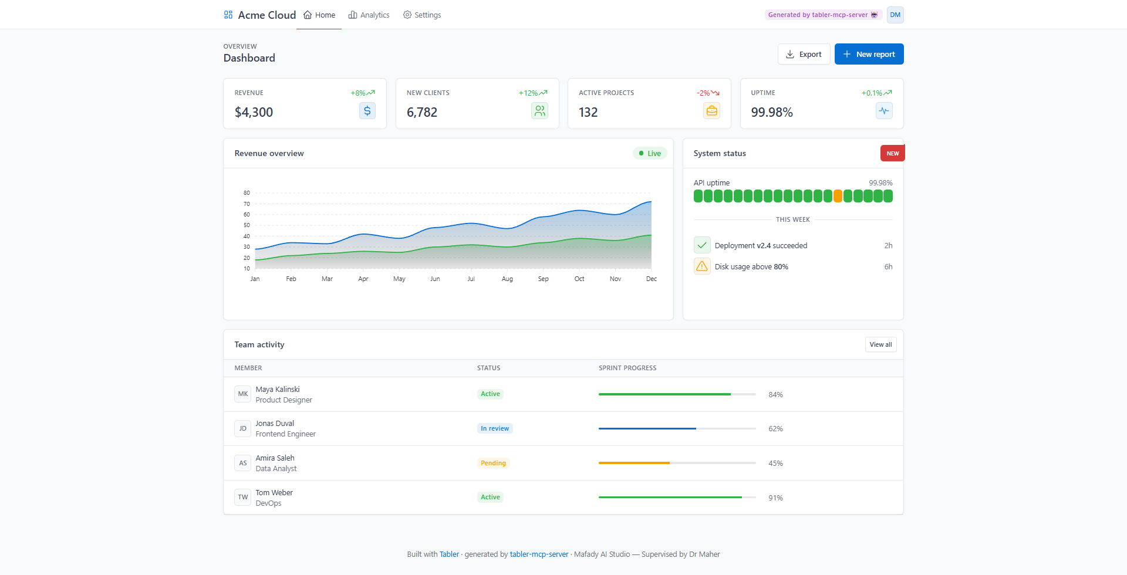Open the Tabler link in footer

tap(449, 554)
